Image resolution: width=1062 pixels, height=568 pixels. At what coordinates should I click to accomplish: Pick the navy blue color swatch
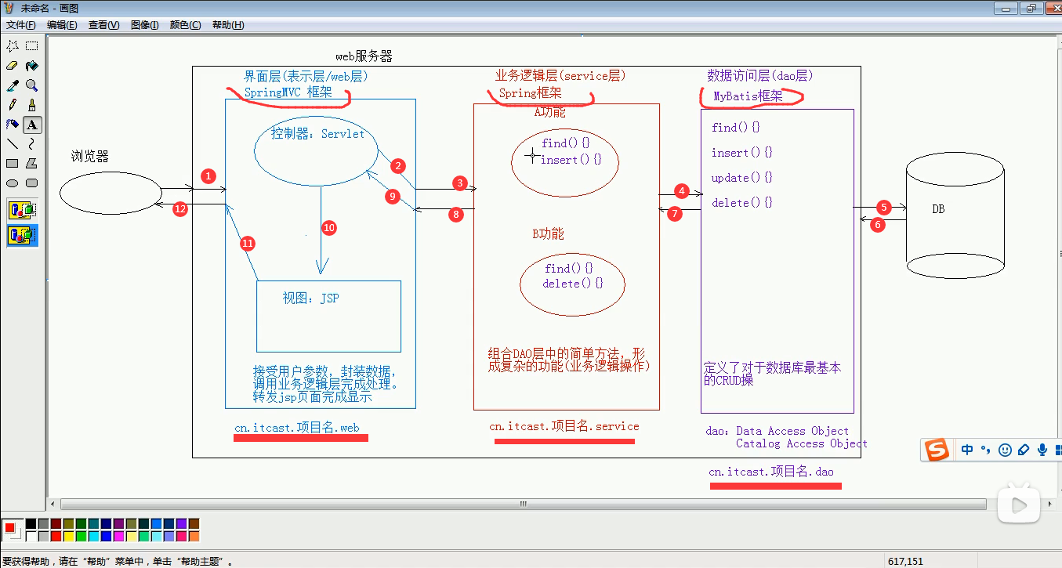[x=106, y=523]
